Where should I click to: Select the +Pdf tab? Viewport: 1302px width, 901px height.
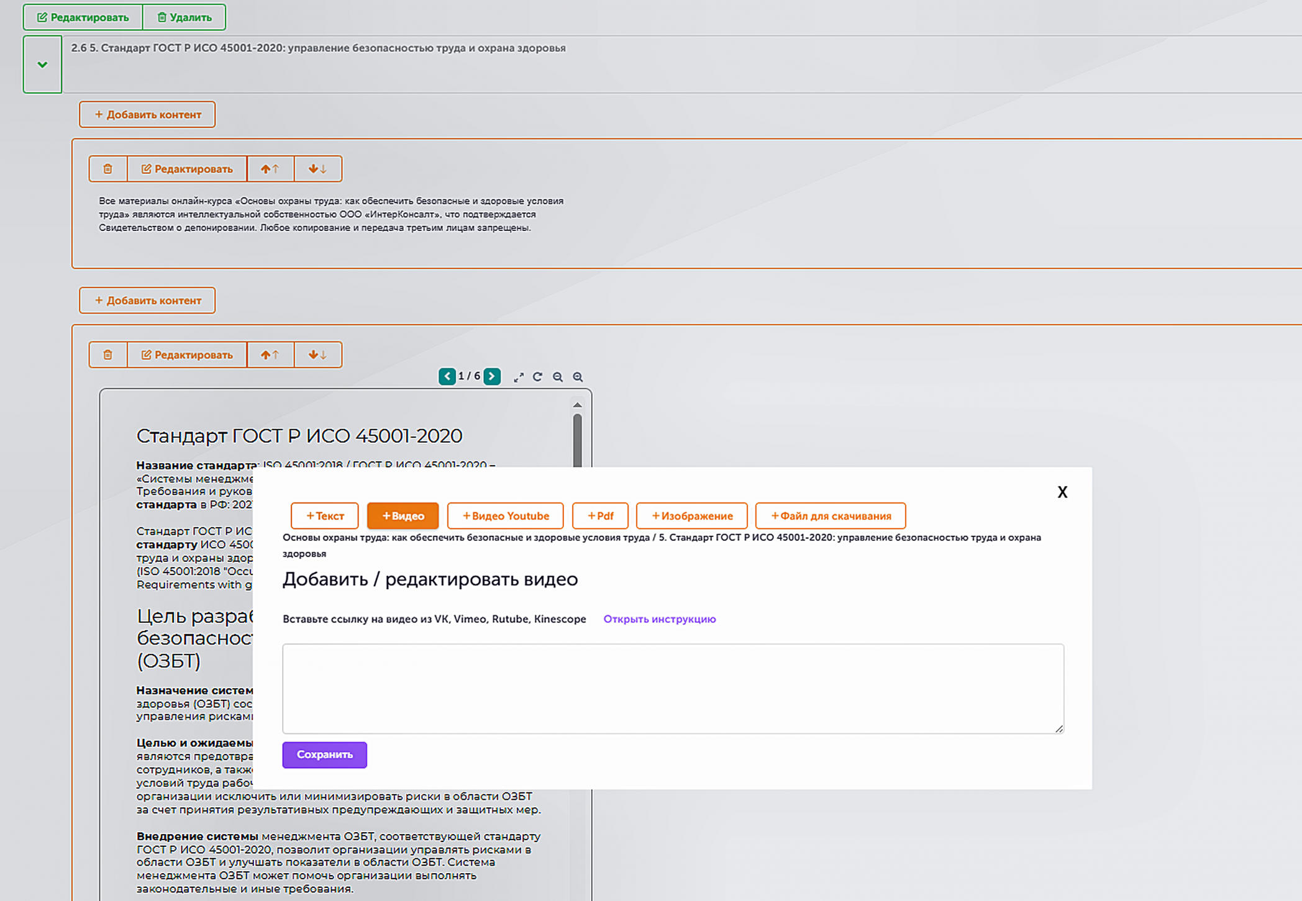tap(601, 516)
